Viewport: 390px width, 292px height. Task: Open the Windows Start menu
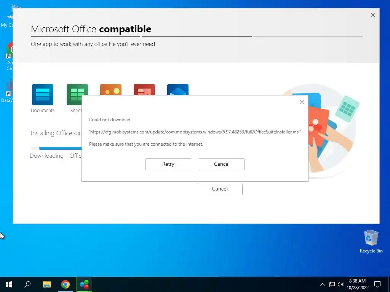click(9, 284)
